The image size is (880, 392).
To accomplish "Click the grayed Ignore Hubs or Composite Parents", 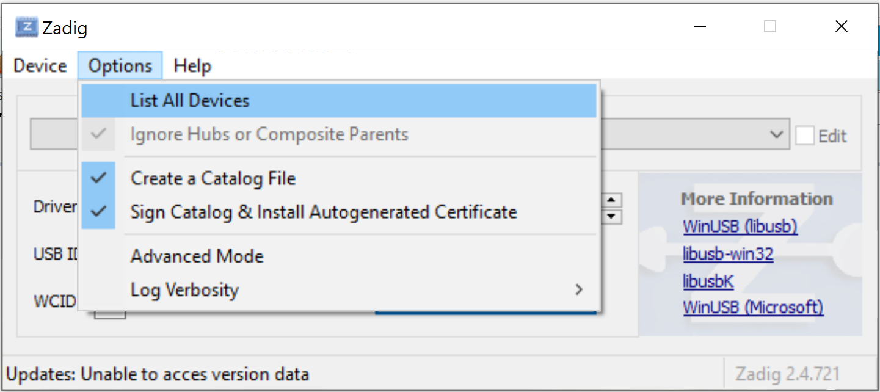I will (339, 134).
